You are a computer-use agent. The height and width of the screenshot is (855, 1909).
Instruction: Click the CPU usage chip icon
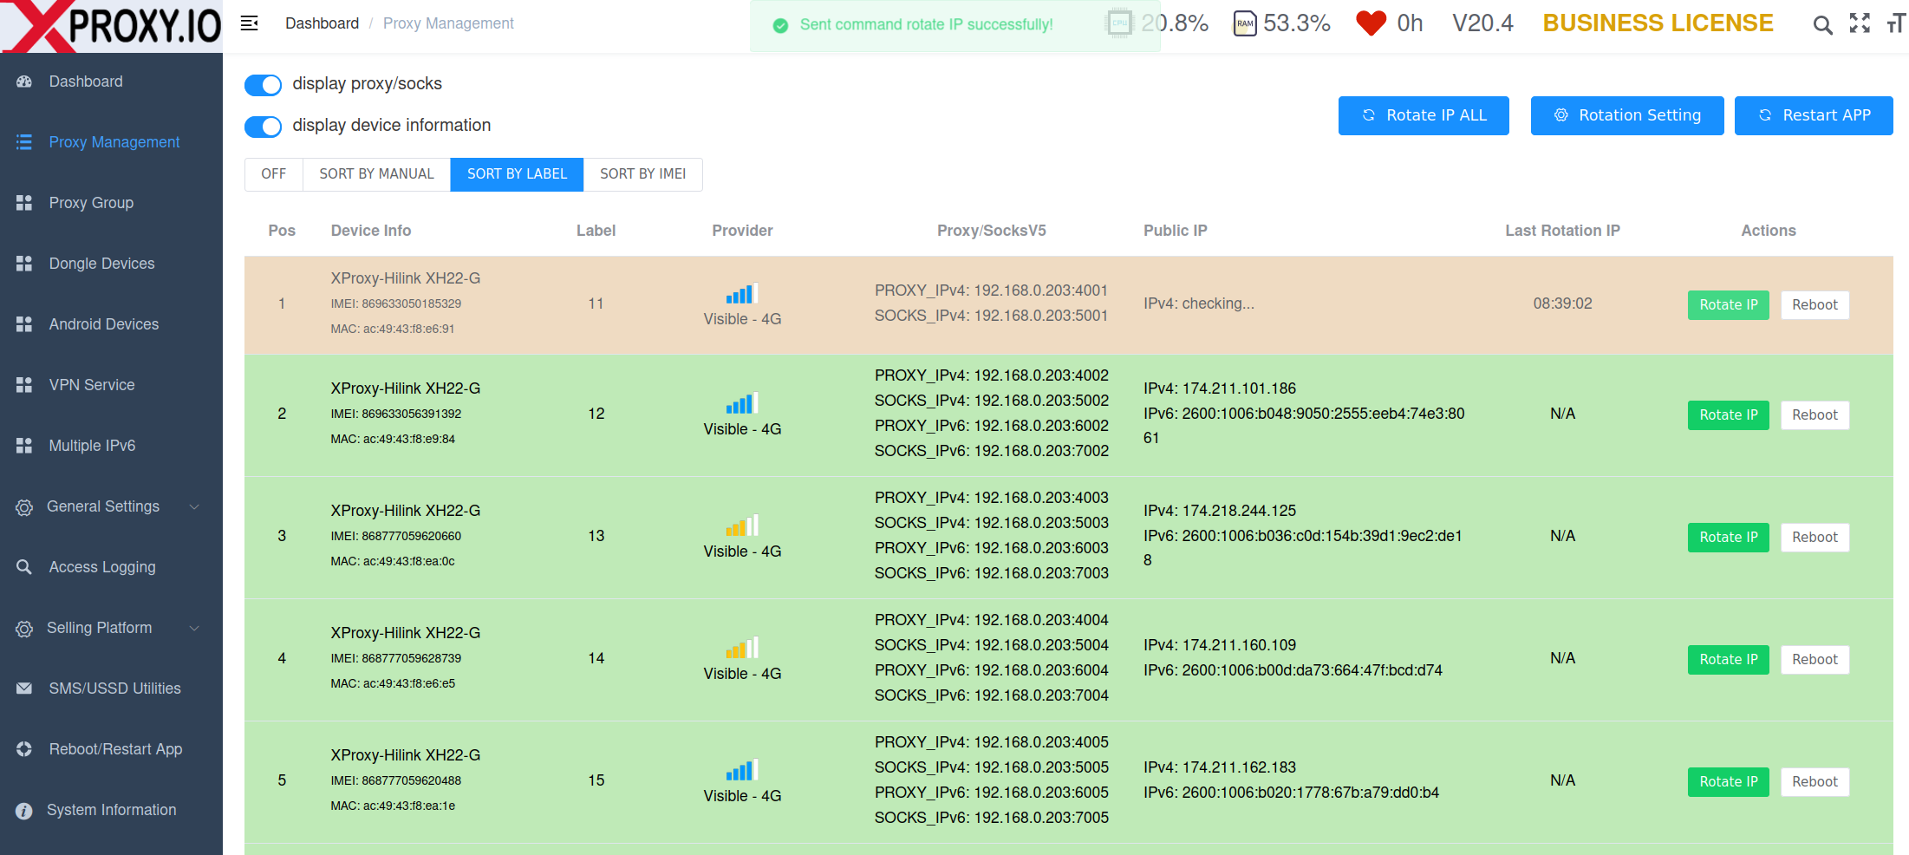click(x=1119, y=23)
